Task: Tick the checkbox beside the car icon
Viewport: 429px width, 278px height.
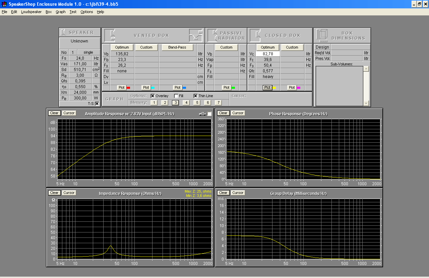Action: click(x=209, y=114)
